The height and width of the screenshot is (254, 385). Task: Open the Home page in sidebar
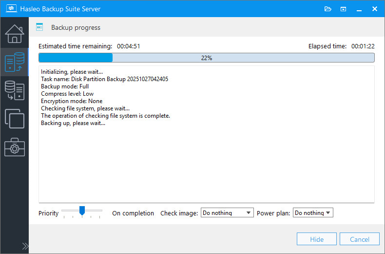[15, 34]
